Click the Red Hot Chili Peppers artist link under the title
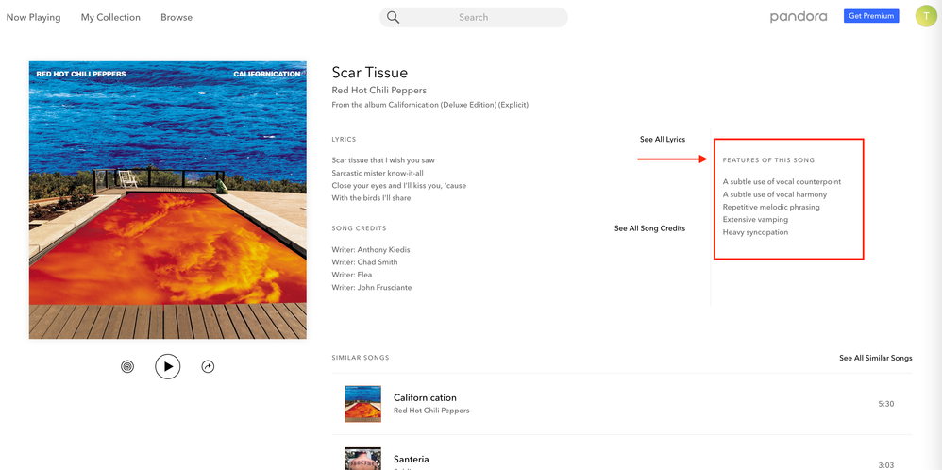This screenshot has width=942, height=470. [378, 91]
